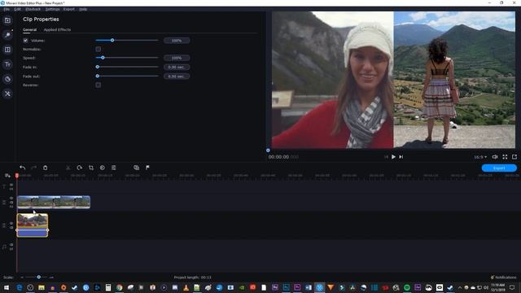Open the Stickers panel in the sidebar
Viewport: 521px width, 293px height.
click(7, 79)
